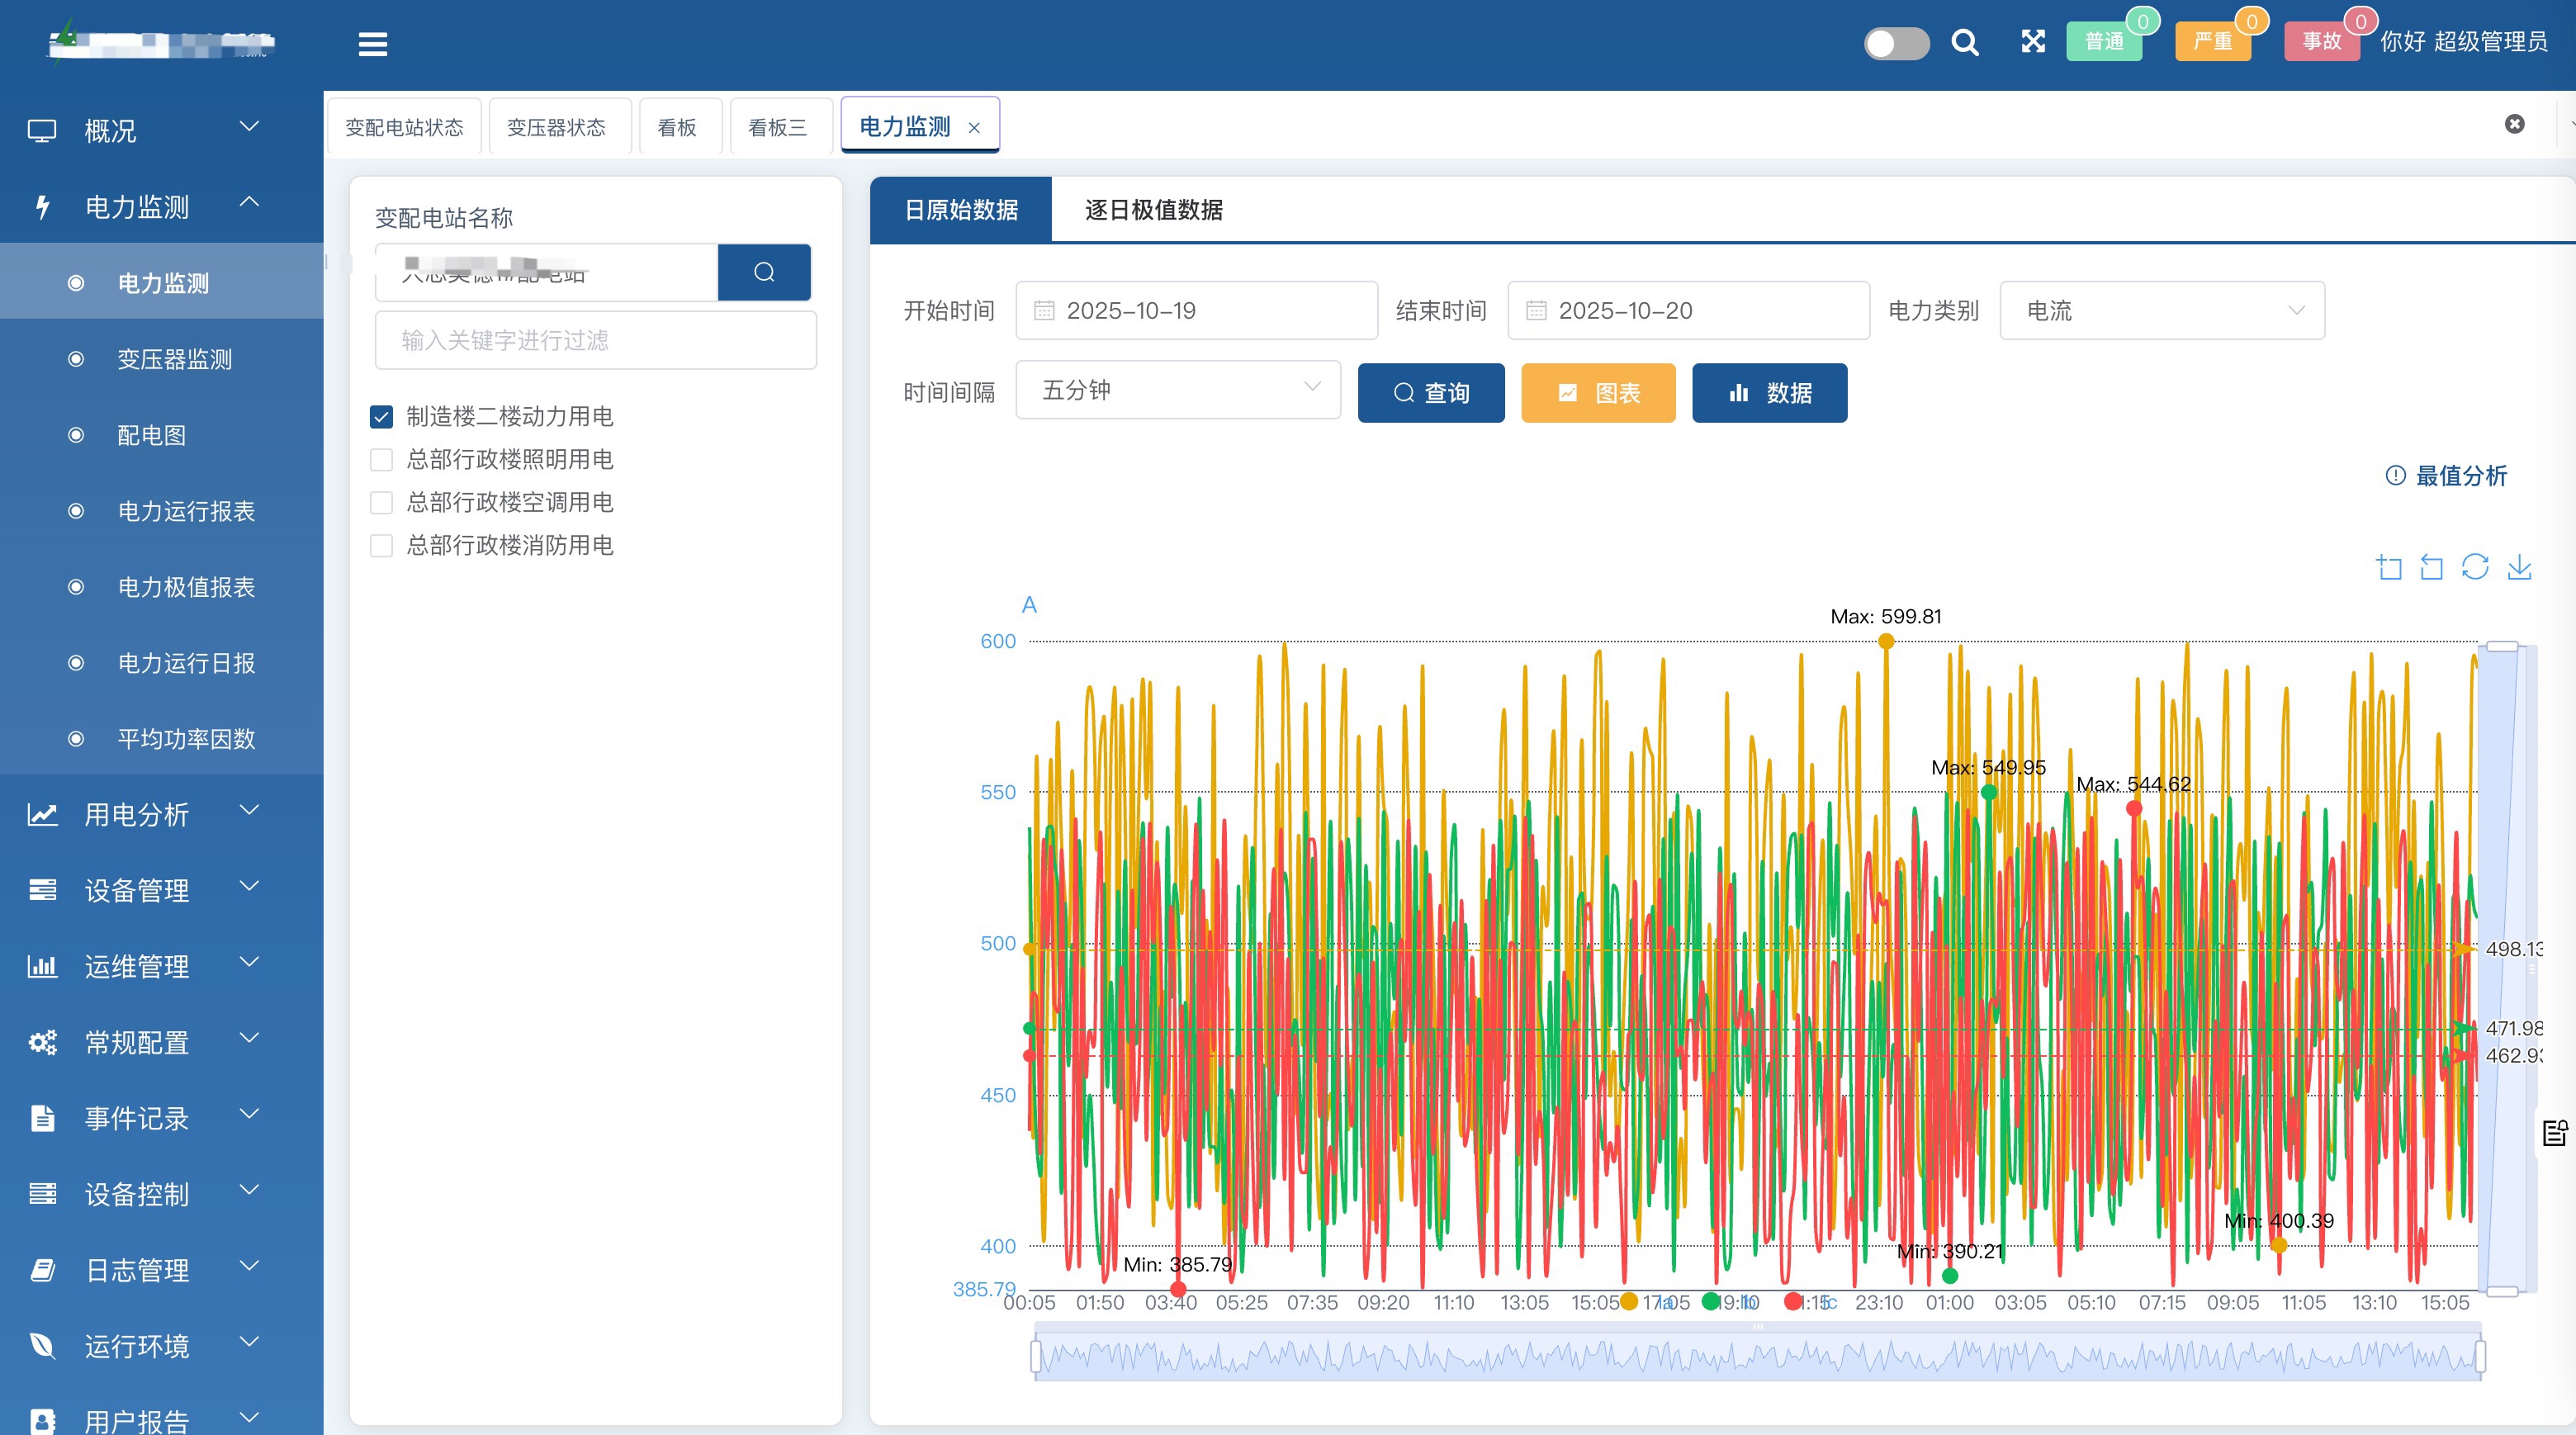2576x1435 pixels.
Task: Click the keyword filter input field
Action: 595,340
